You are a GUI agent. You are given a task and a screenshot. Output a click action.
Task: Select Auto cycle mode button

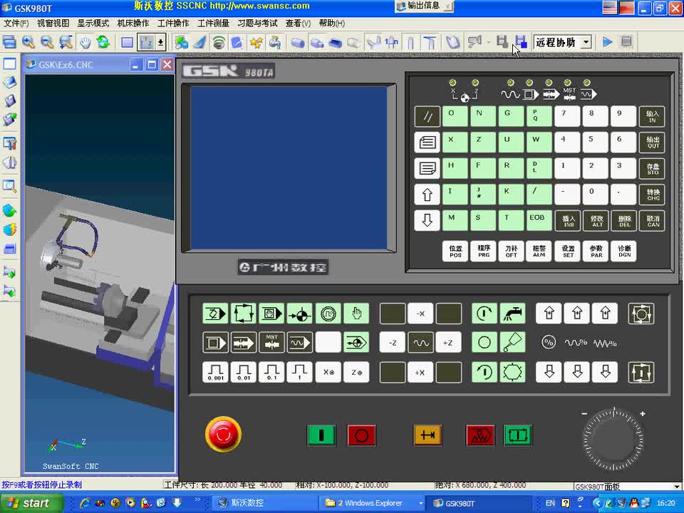244,313
